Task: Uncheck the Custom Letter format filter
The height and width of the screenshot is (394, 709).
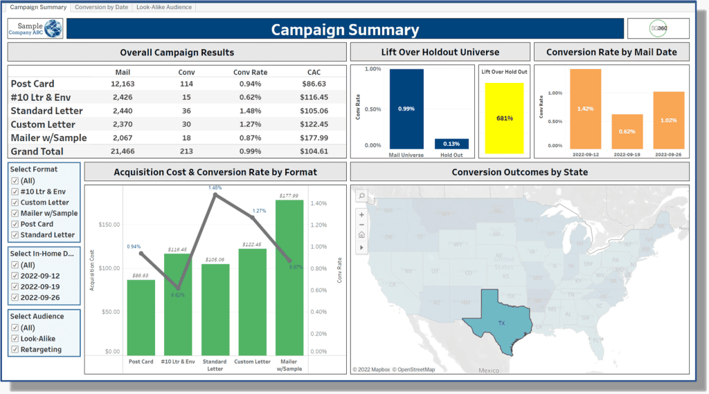Action: (x=15, y=203)
